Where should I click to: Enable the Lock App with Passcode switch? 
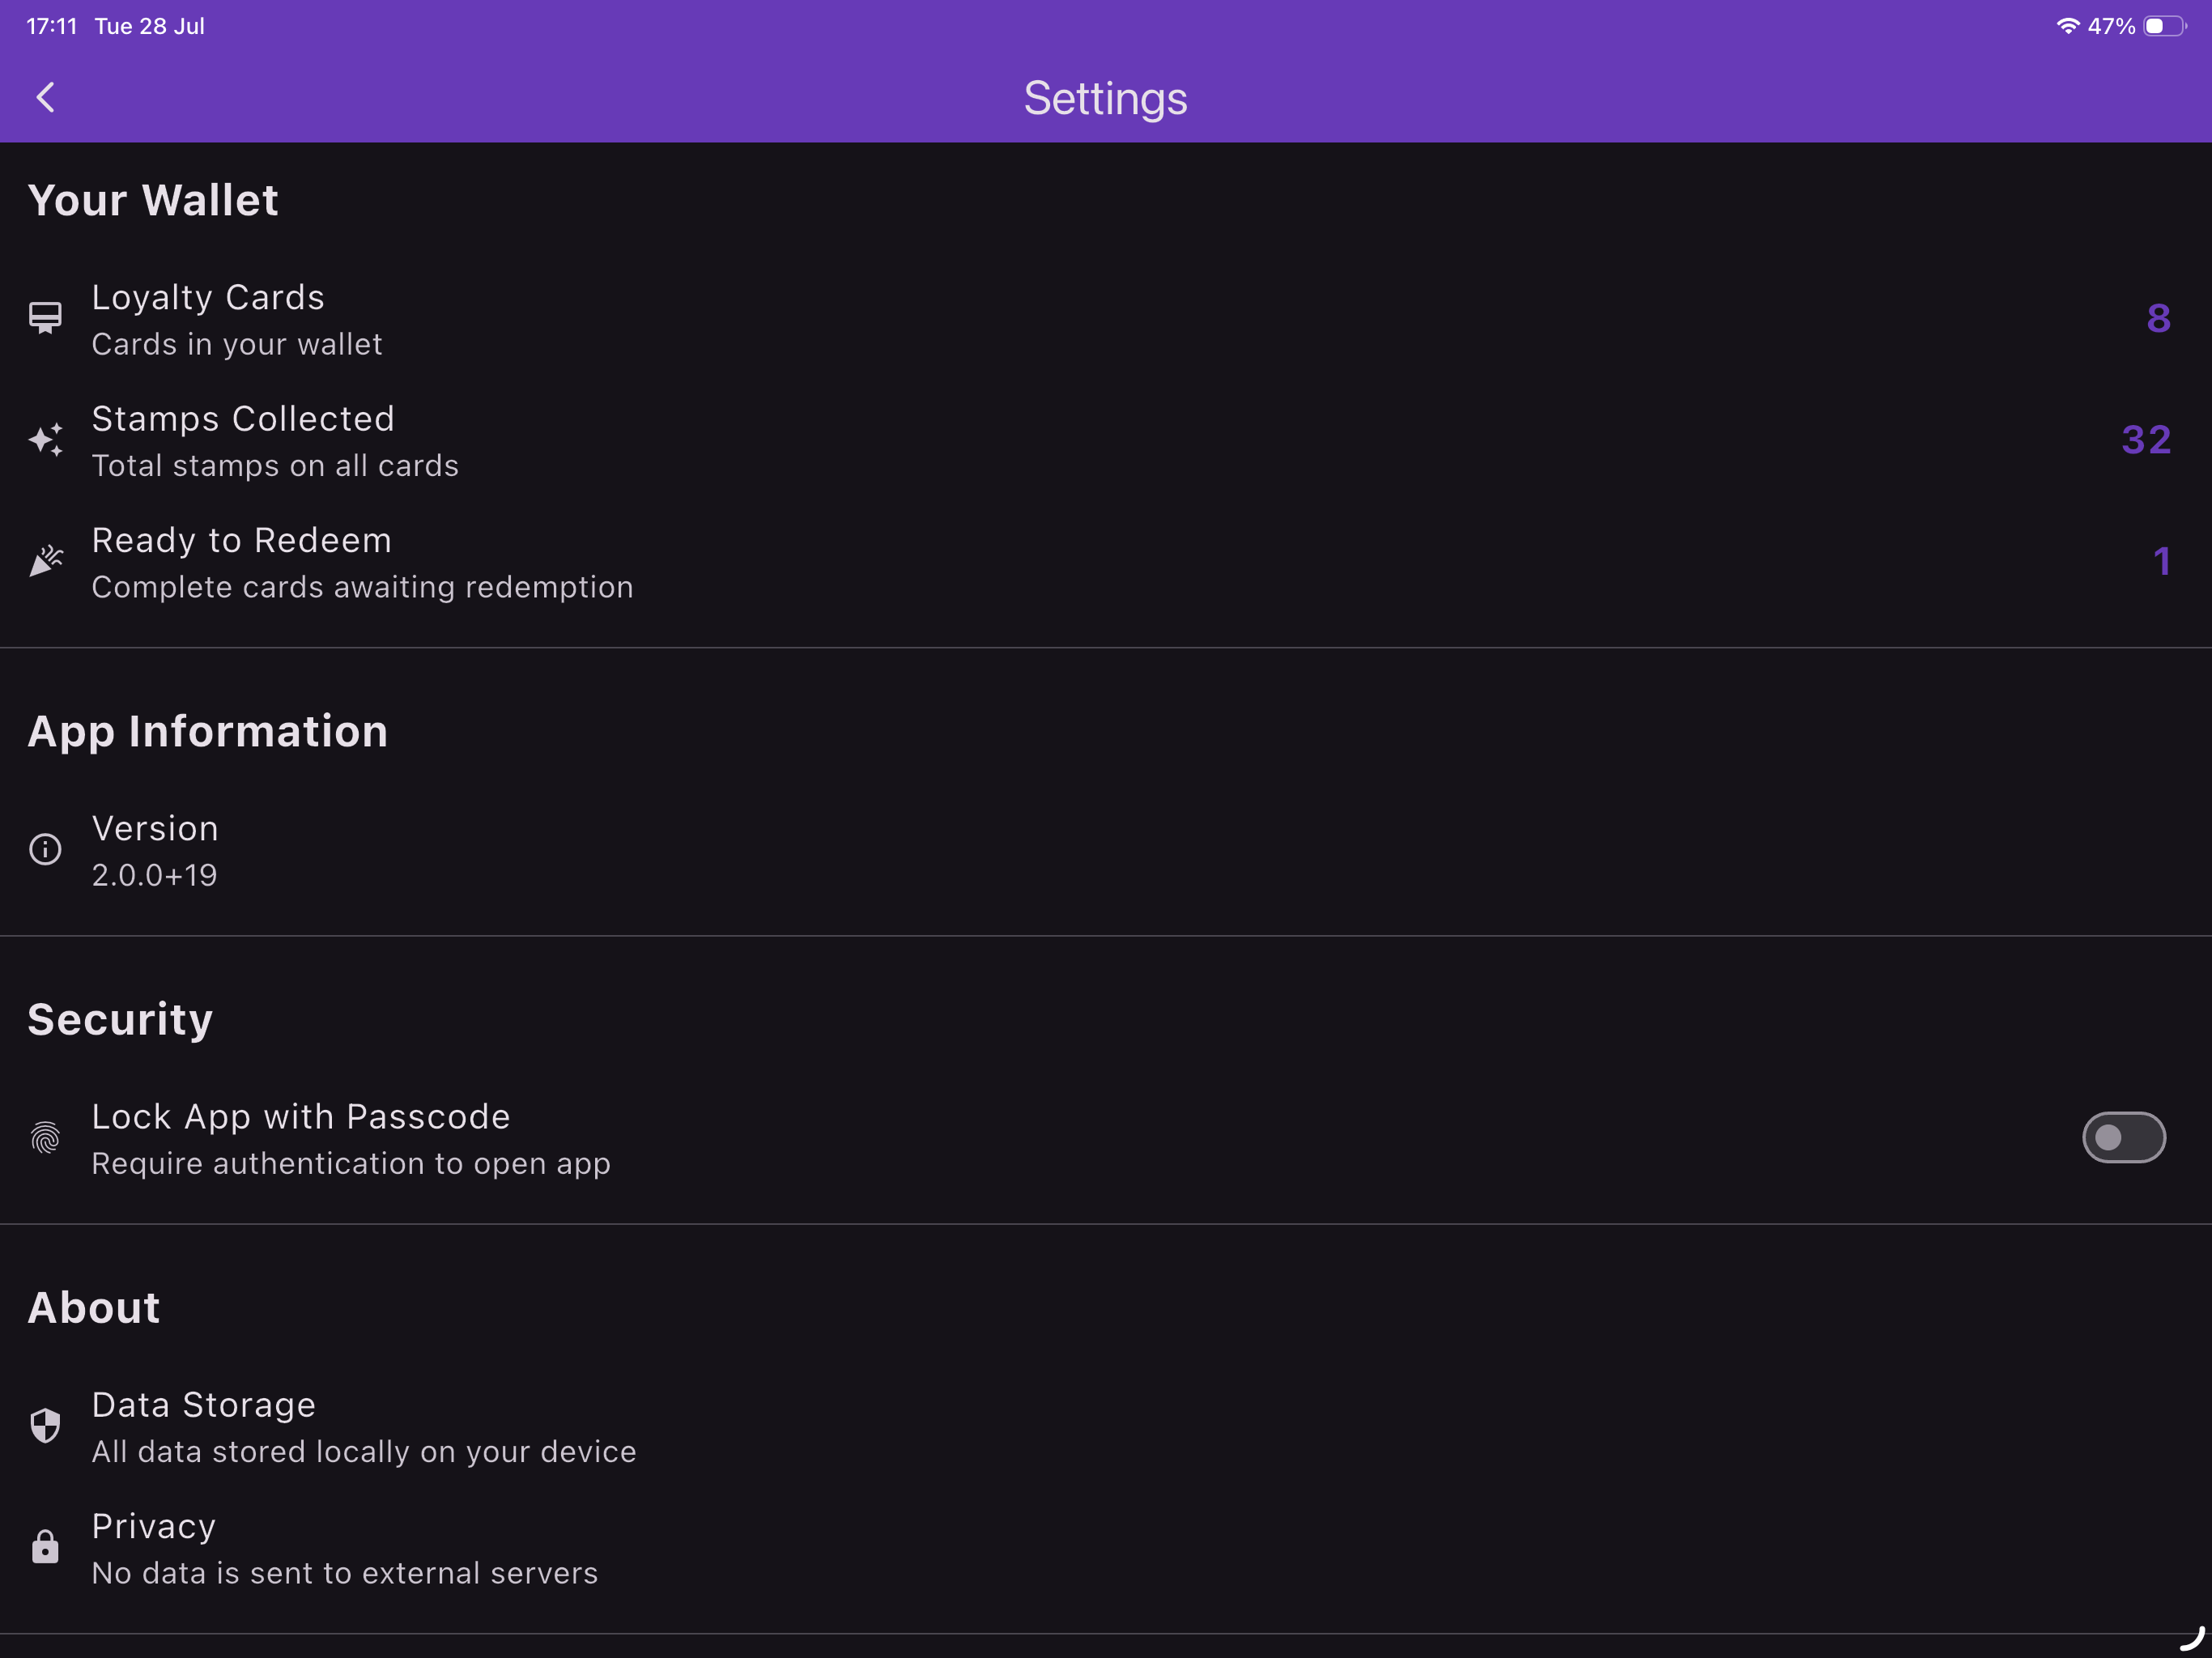point(2123,1138)
